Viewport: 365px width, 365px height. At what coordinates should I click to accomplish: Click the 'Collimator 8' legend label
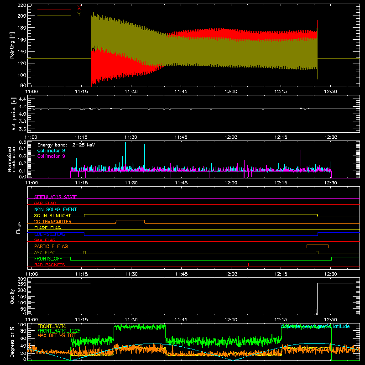coord(51,151)
